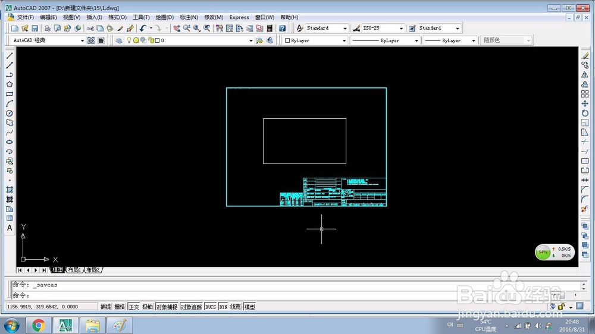Screen dimensions: 595x334
Task: Open Chrome from the taskbar
Action: [38, 325]
